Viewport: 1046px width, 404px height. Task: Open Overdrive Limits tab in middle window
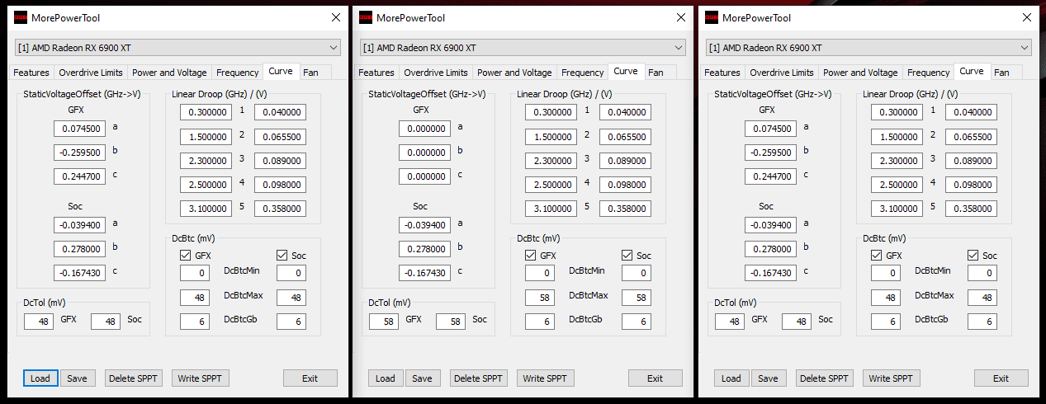coord(435,73)
